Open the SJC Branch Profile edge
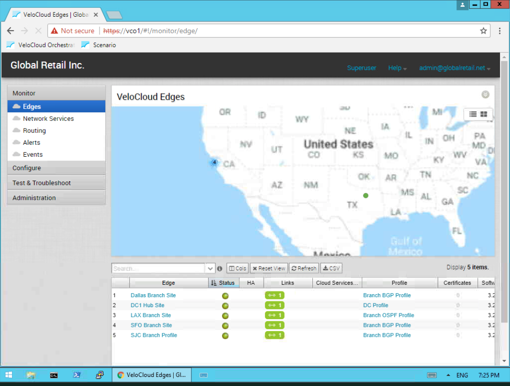 pyautogui.click(x=154, y=335)
